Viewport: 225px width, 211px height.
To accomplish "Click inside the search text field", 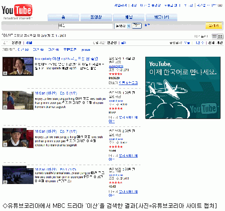I will pyautogui.click(x=85, y=26).
